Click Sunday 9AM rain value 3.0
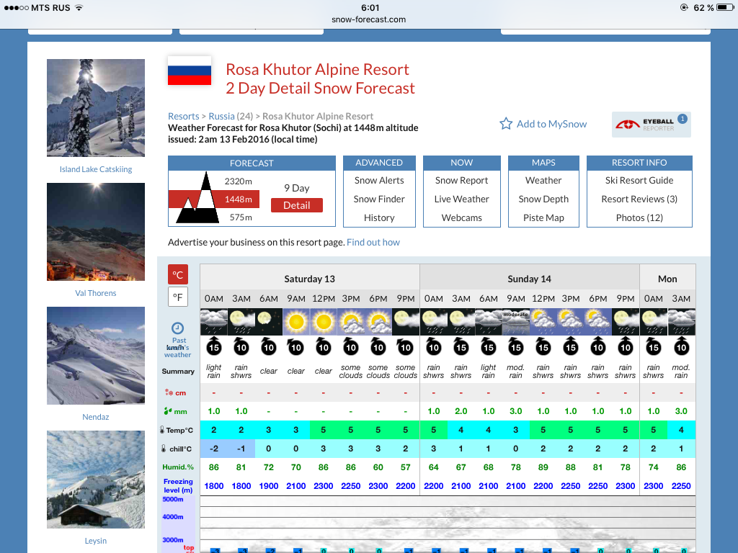Viewport: 738px width, 553px height. [x=516, y=411]
